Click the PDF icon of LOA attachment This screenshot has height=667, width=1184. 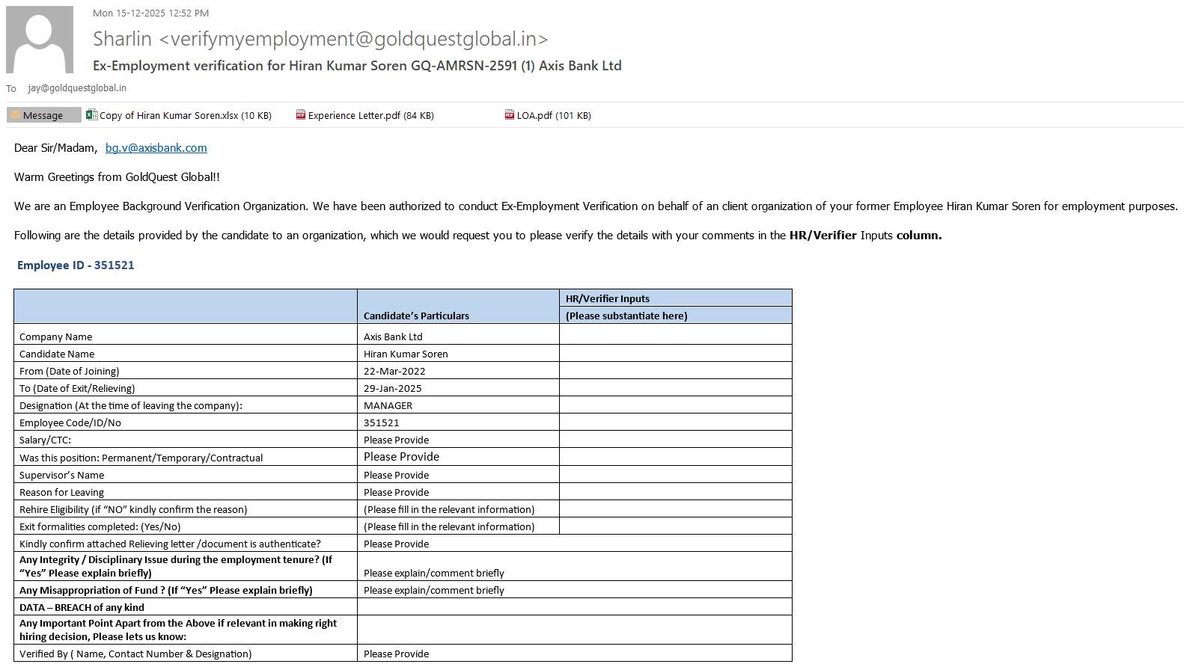[510, 115]
